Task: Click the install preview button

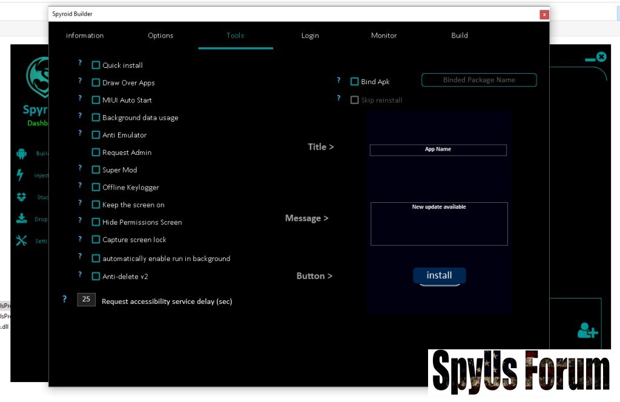Action: (x=439, y=275)
